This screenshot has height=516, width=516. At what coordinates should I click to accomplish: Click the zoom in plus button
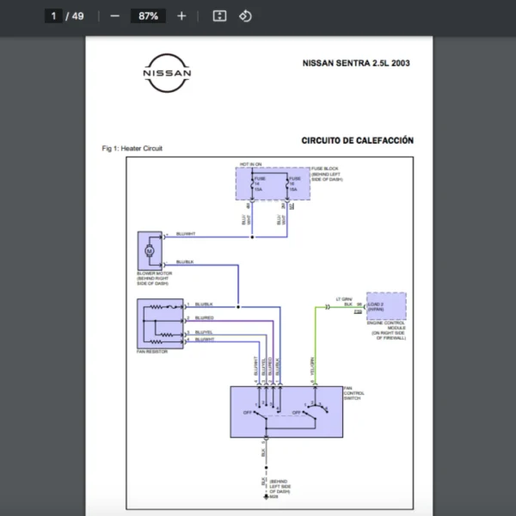pyautogui.click(x=181, y=16)
